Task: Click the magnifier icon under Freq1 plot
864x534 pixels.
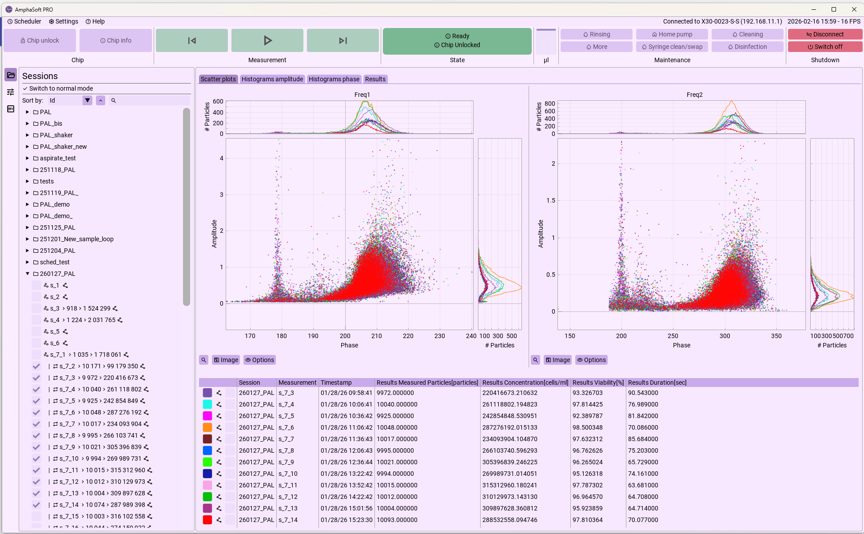Action: point(203,360)
